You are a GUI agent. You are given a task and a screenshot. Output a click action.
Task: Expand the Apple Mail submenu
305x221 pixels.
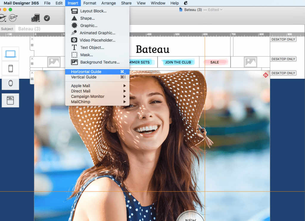coord(97,86)
